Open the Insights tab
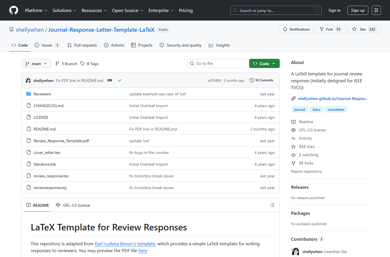The image size is (390, 257). [x=219, y=45]
